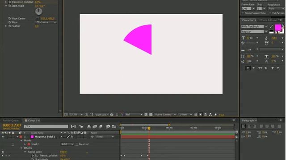Open the comp mini-flowchart icon
The height and width of the screenshot is (160, 286).
pyautogui.click(x=73, y=127)
